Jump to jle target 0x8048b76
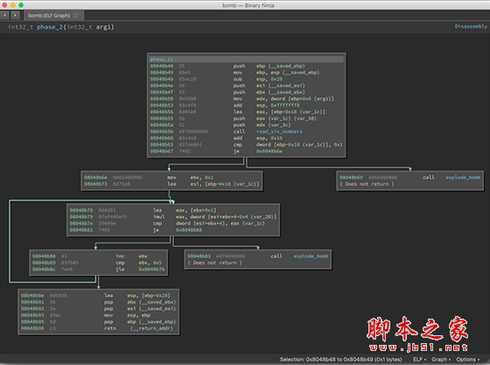Screen dimensions: 490x365 (151, 269)
